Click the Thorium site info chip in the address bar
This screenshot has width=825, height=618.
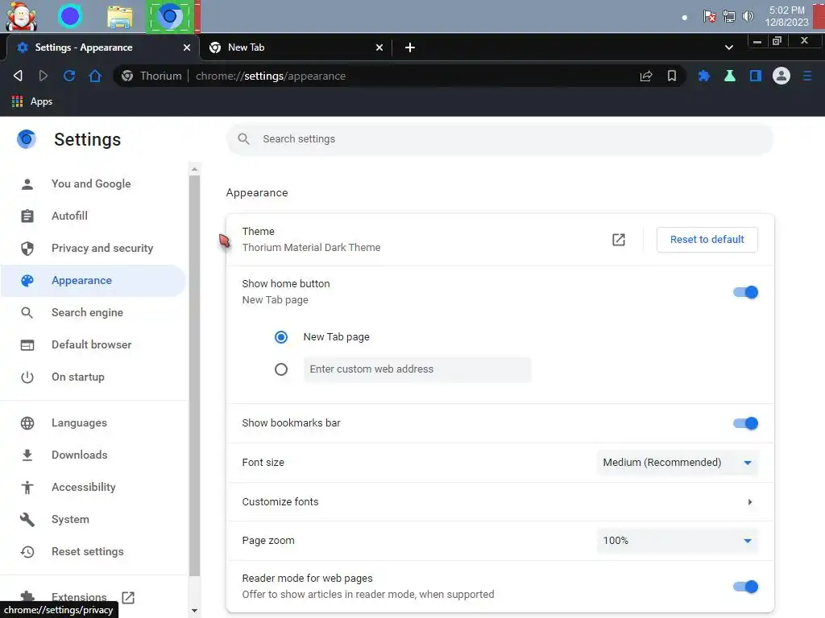point(151,76)
